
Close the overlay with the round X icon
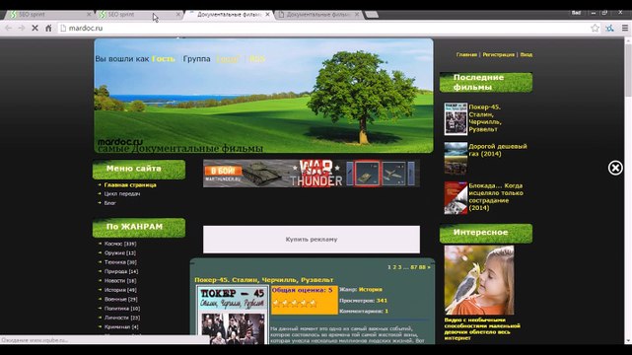click(615, 168)
